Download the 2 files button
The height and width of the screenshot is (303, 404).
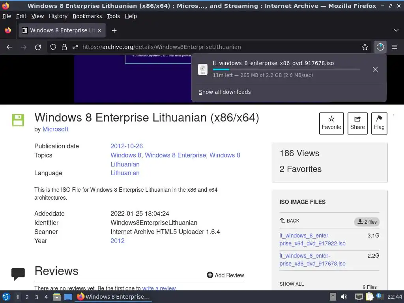pos(367,222)
